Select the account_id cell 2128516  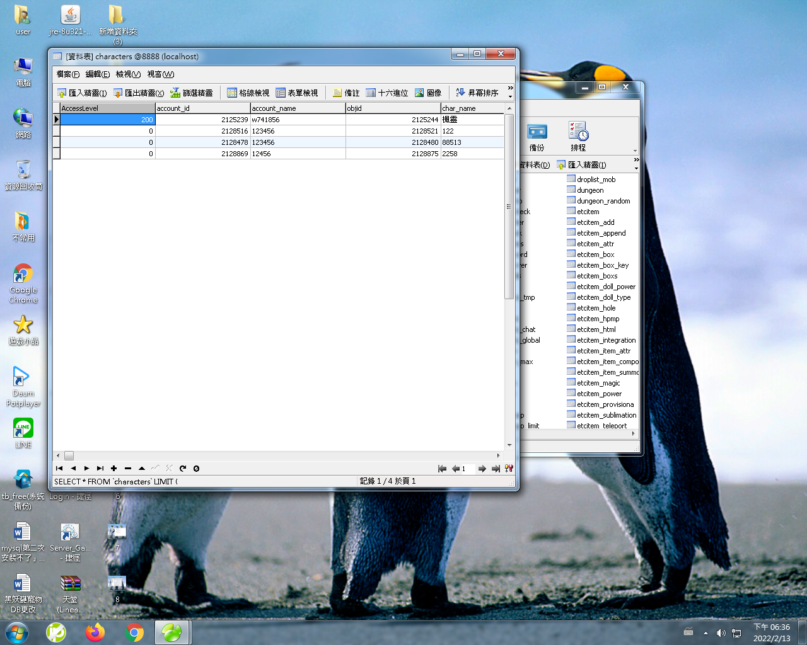pyautogui.click(x=202, y=131)
